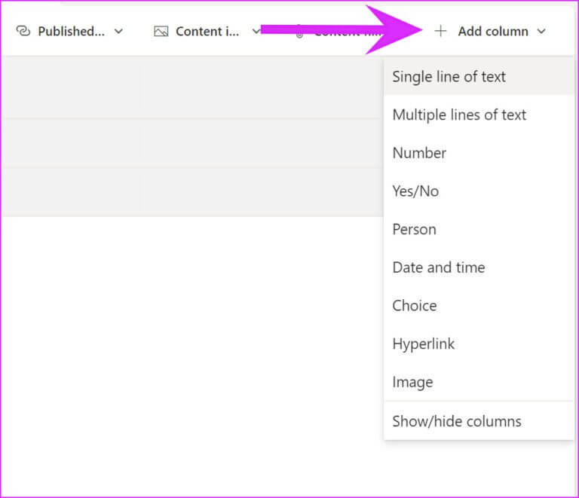Click the image icon beside the Content i... column
579x498 pixels.
[161, 32]
